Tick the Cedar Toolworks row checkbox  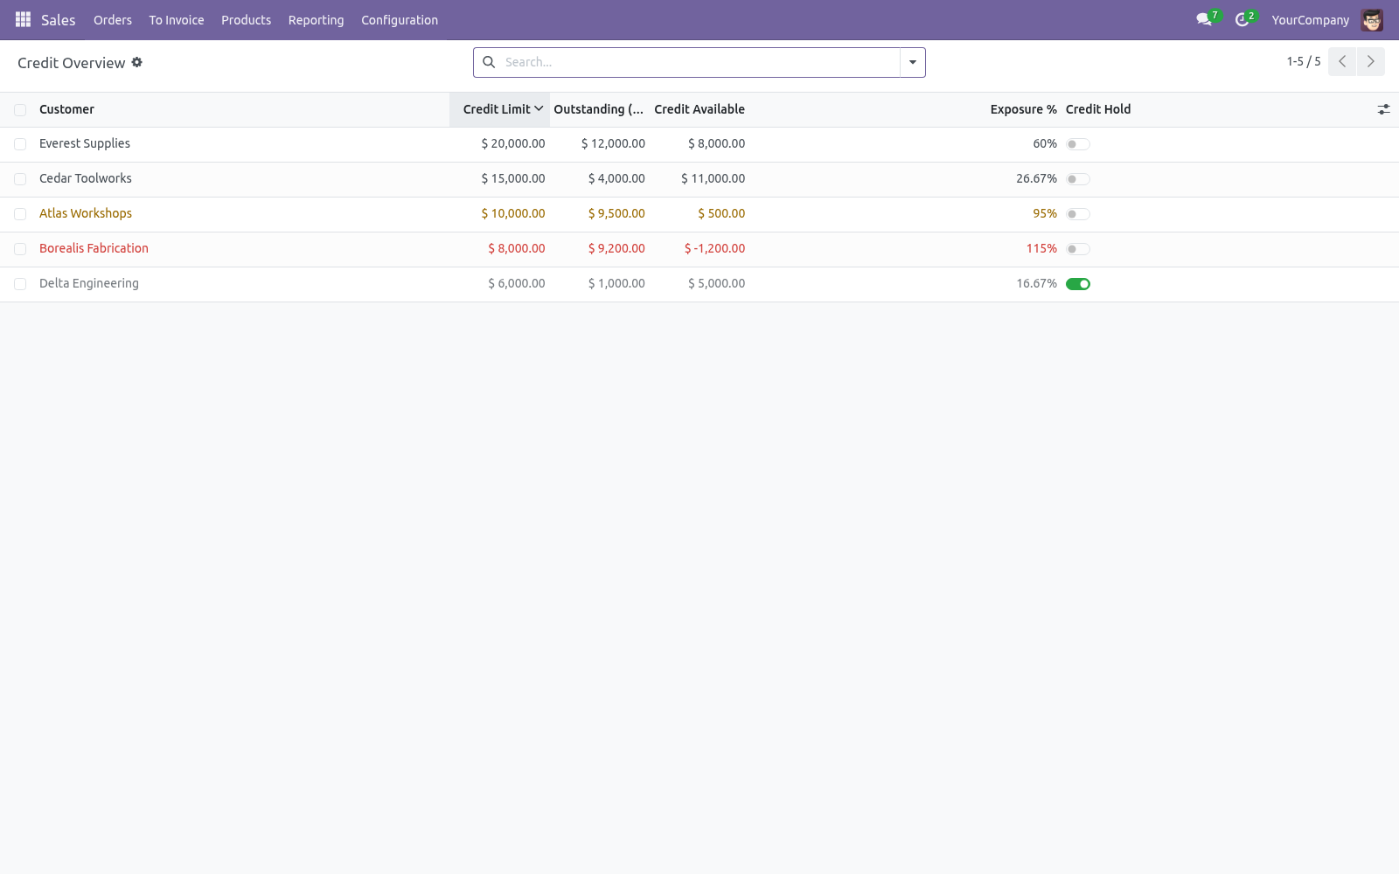click(20, 179)
